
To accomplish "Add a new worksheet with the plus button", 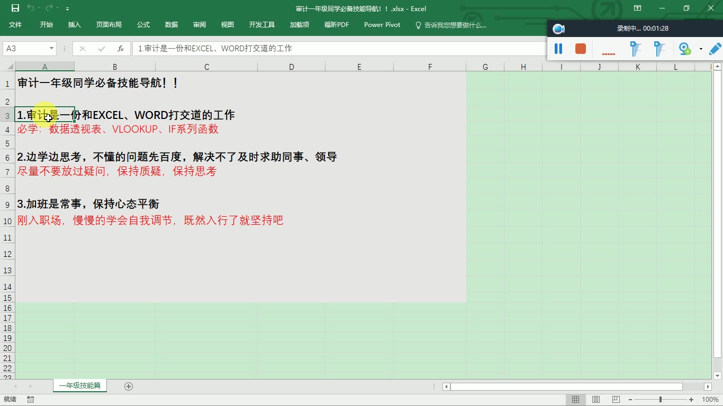I will pos(128,386).
